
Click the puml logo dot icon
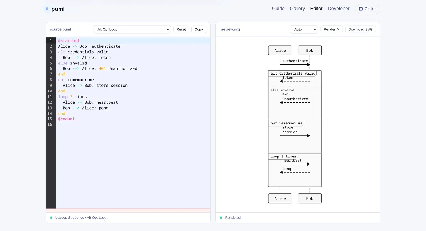[47, 9]
